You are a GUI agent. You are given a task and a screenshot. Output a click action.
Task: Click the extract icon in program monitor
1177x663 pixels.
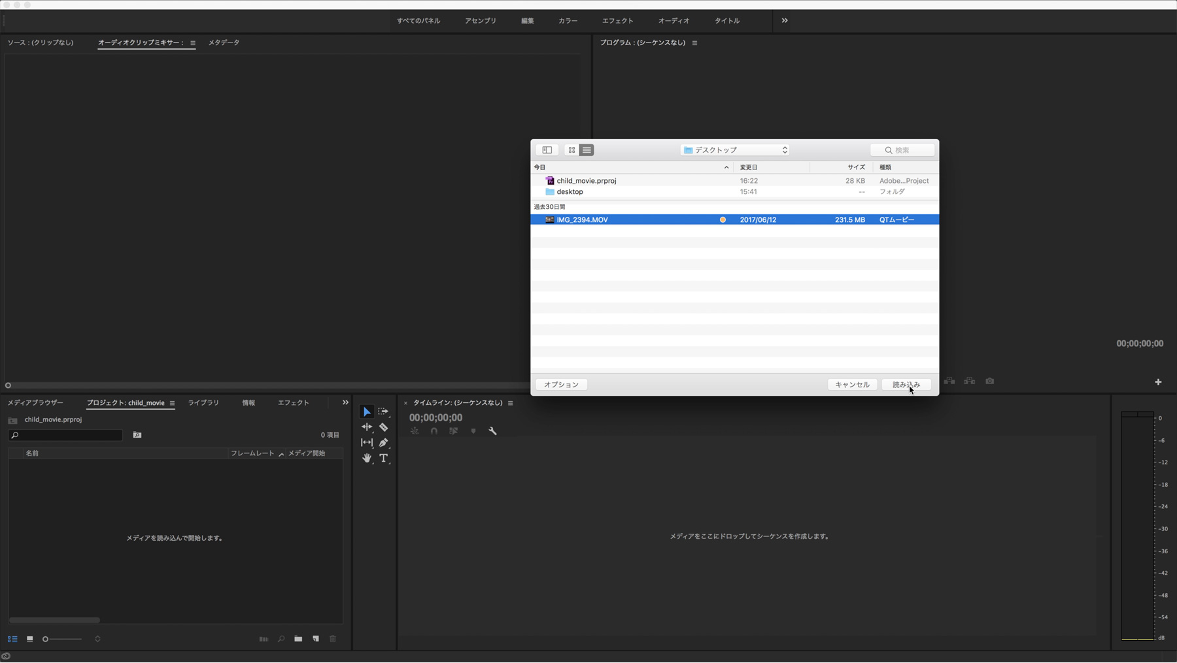point(970,381)
